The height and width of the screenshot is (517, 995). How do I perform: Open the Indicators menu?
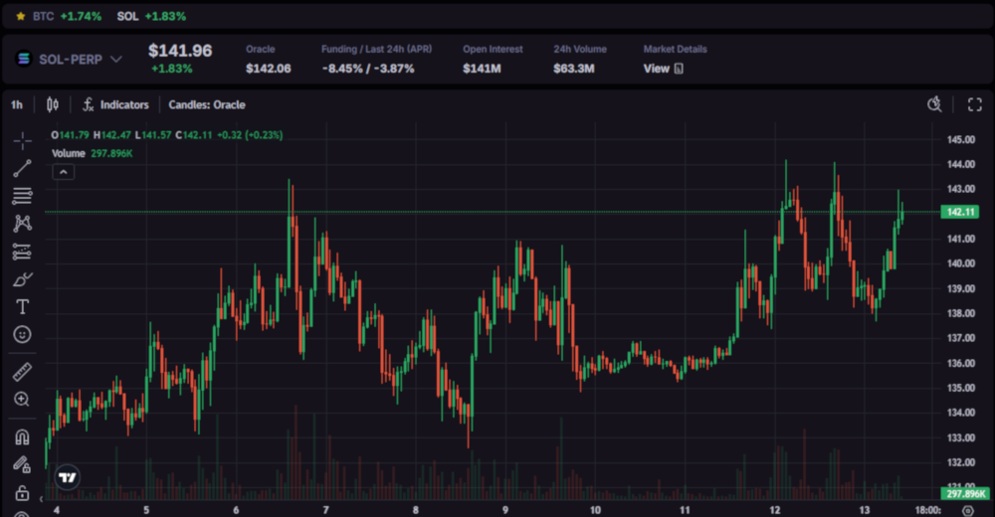point(115,104)
